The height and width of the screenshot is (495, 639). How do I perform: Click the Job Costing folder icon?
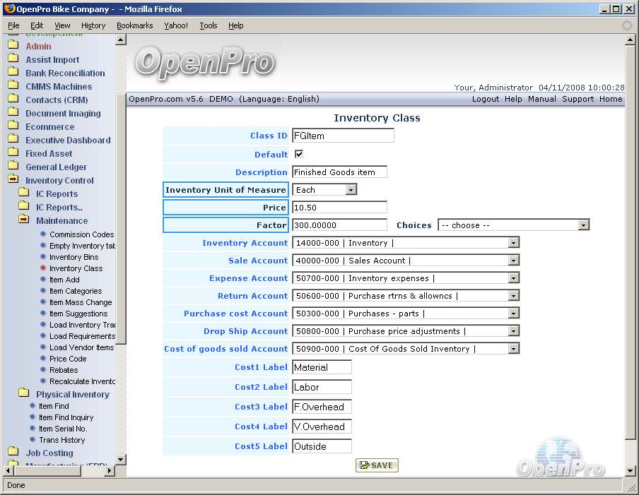coord(13,453)
